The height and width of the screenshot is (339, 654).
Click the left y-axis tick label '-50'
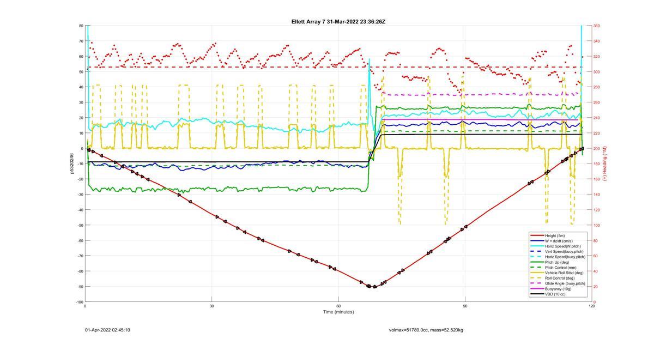80,225
